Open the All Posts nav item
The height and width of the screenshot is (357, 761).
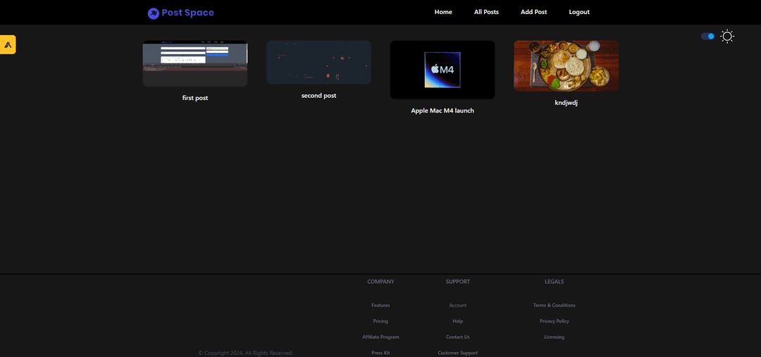[x=486, y=12]
